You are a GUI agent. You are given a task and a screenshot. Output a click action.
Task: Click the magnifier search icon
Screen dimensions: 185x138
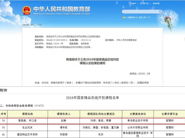(160, 12)
